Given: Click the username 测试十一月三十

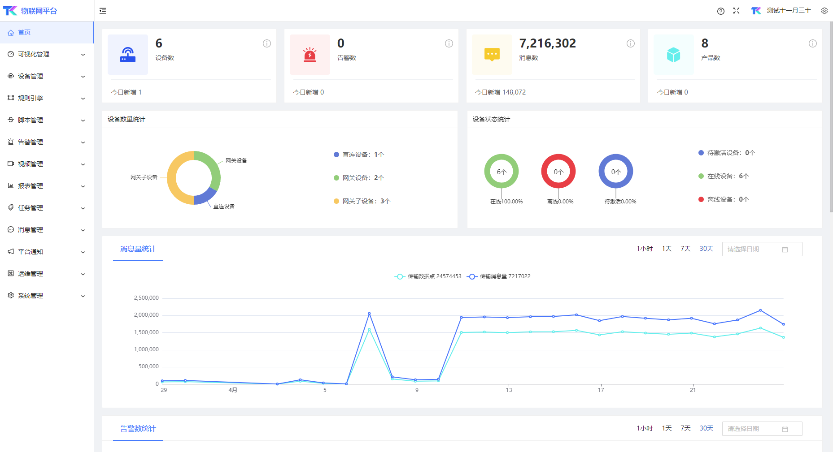Looking at the screenshot, I should pyautogui.click(x=789, y=10).
